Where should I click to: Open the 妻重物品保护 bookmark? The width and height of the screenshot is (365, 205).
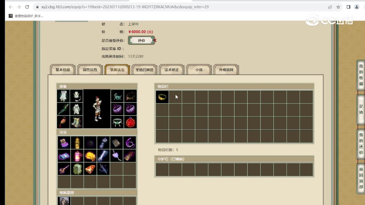(x=26, y=16)
